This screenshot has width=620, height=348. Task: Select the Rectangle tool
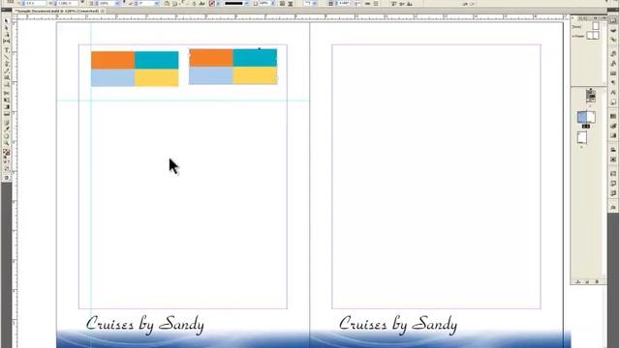click(x=7, y=84)
